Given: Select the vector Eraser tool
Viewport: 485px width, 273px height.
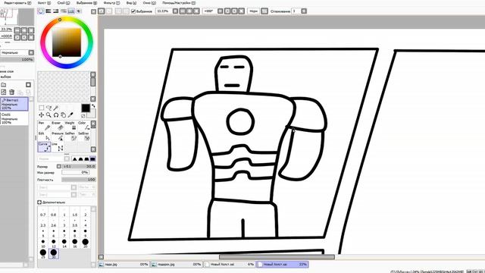Looking at the screenshot, I should (58, 126).
